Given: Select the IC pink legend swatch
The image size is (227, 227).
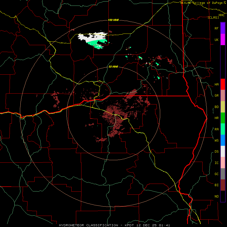Looking at the screenshot, I should click(223, 163).
